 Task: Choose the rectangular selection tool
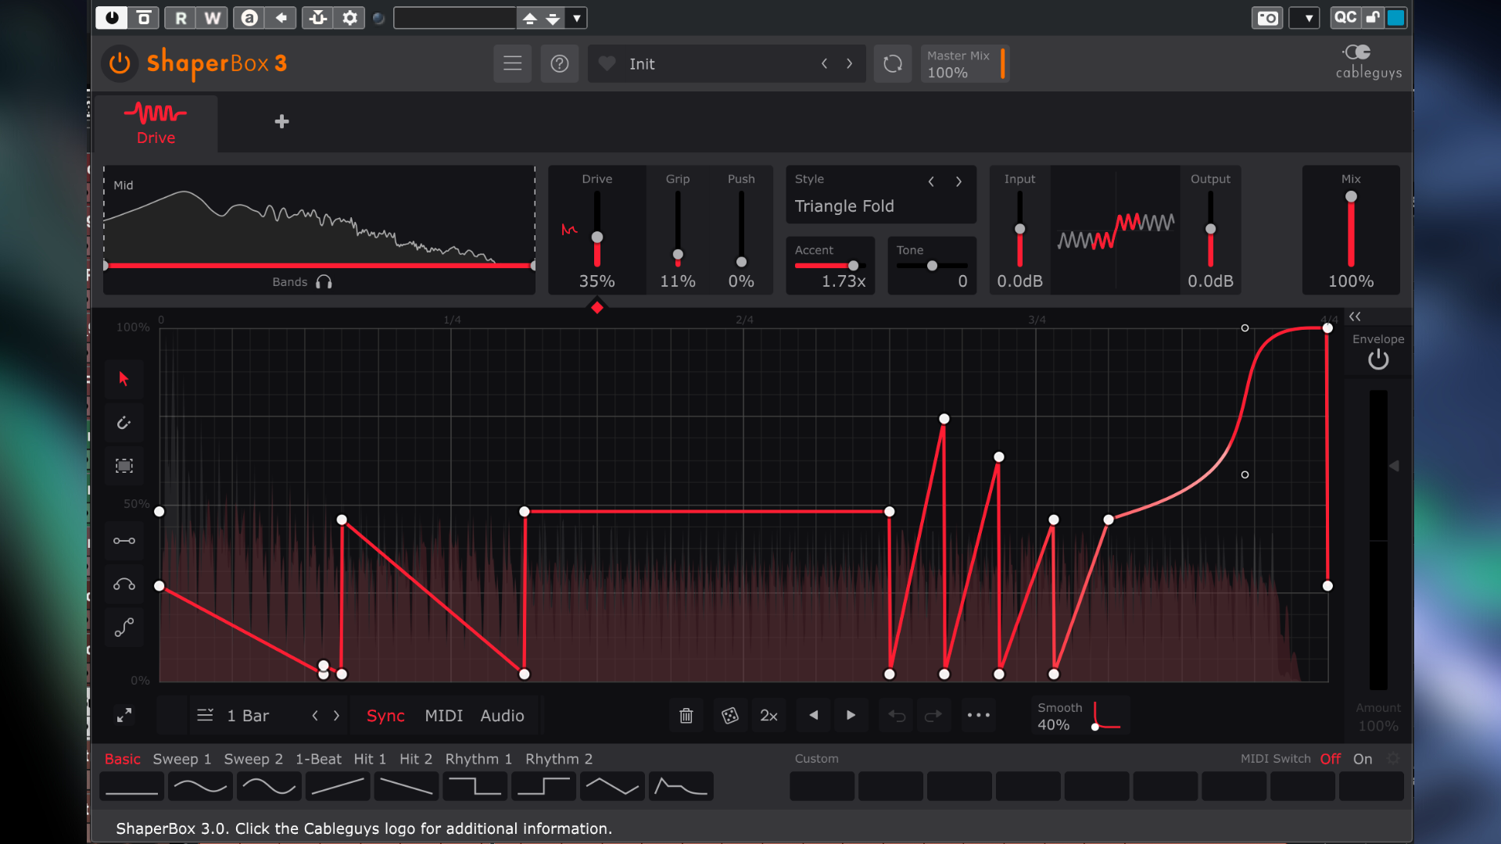[x=124, y=466]
